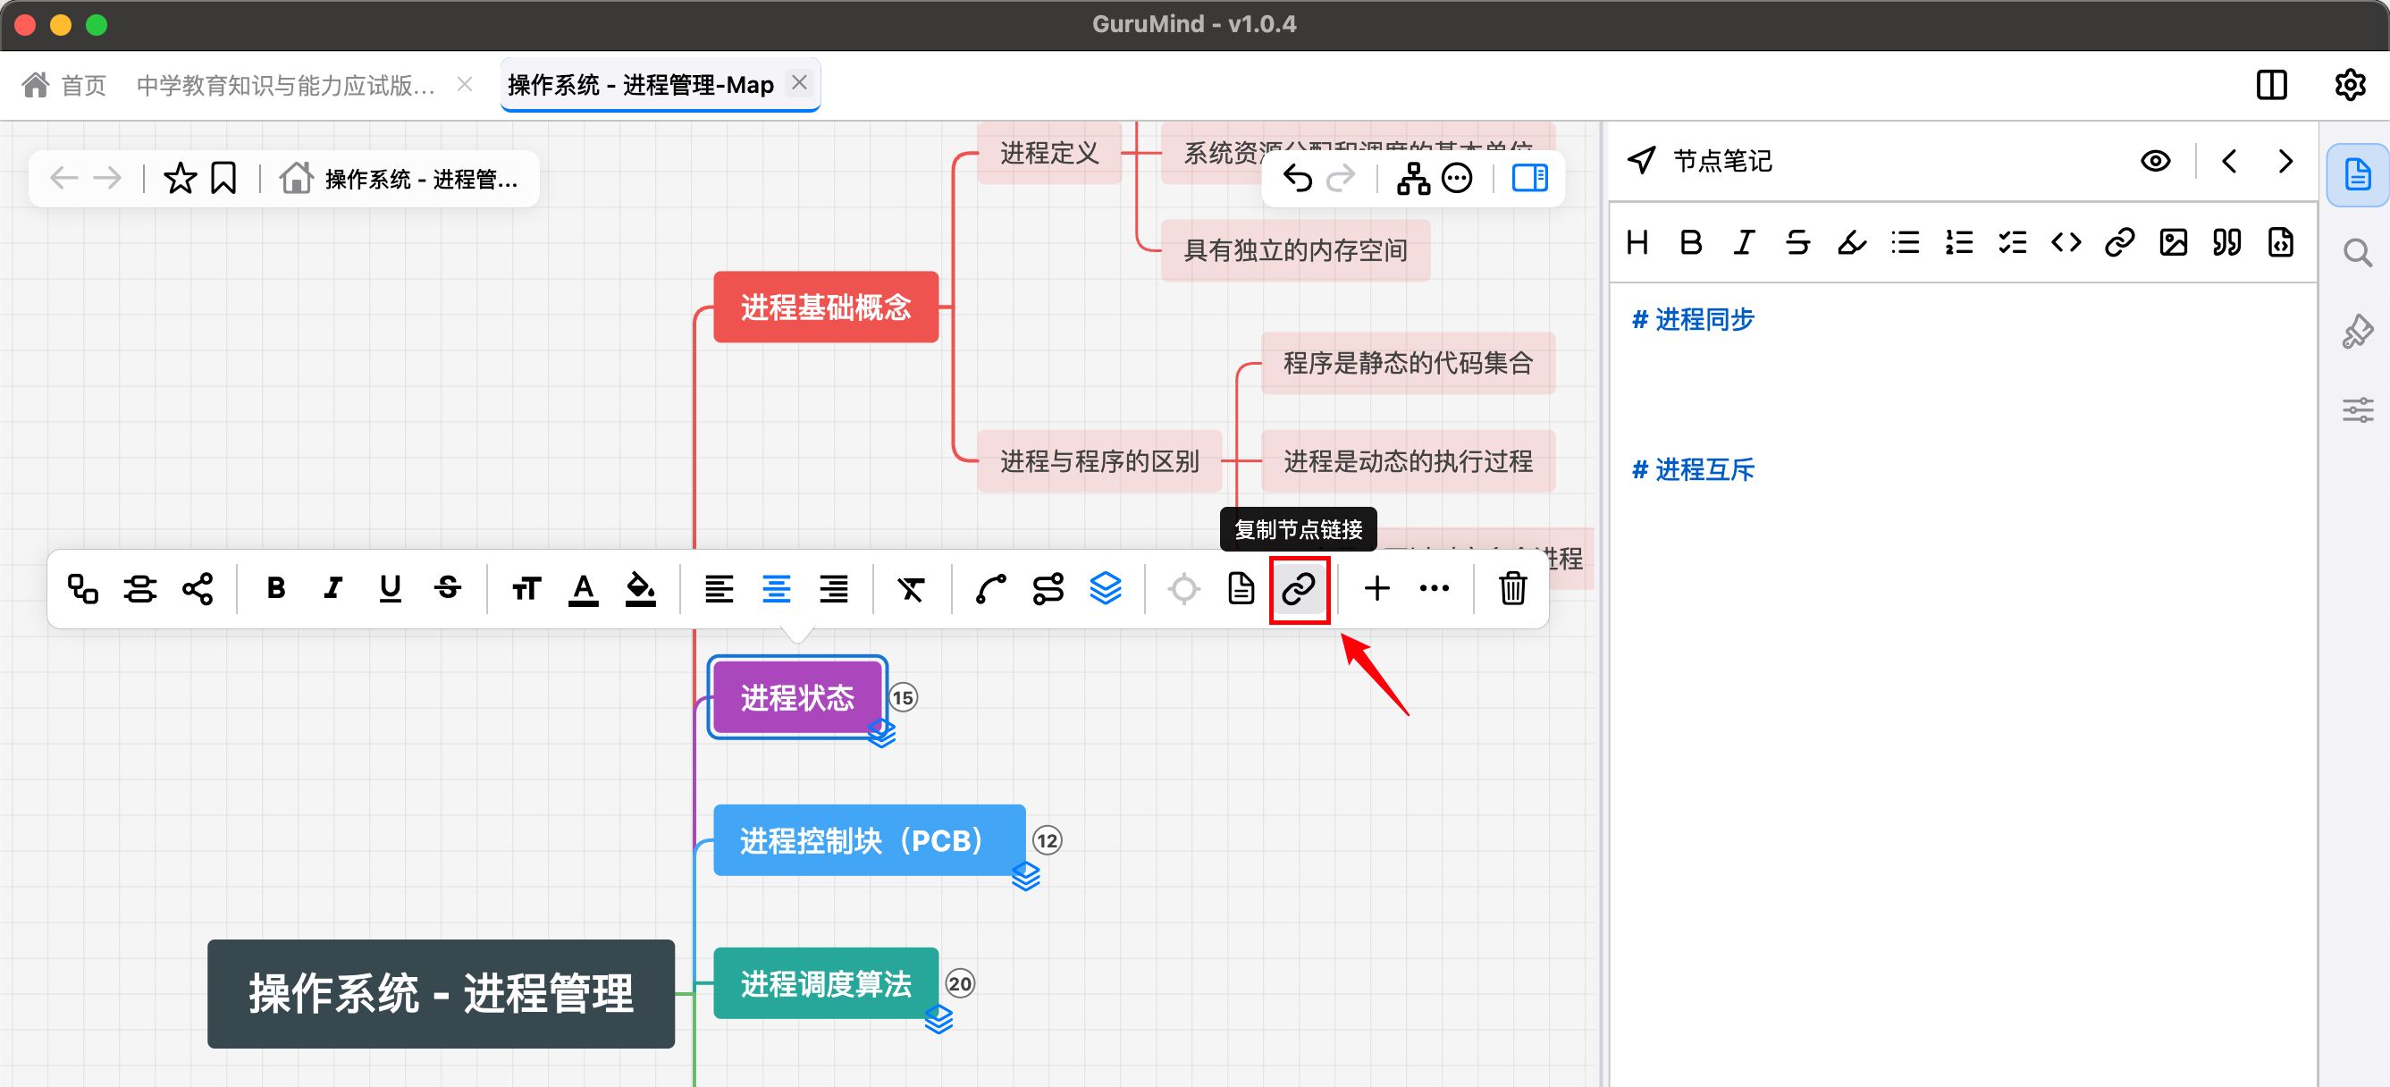Viewport: 2390px width, 1087px height.
Task: Open the node fill color picker
Action: [x=640, y=588]
